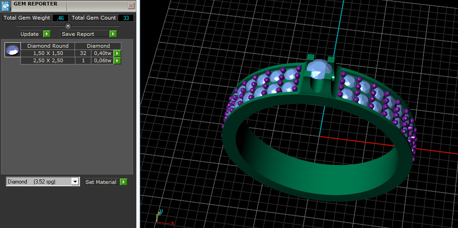
Task: Select the 2,50 X 2,50 size cell
Action: 48,61
